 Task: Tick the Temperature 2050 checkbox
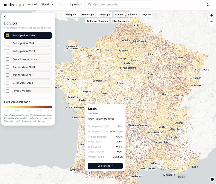[x=8, y=67]
